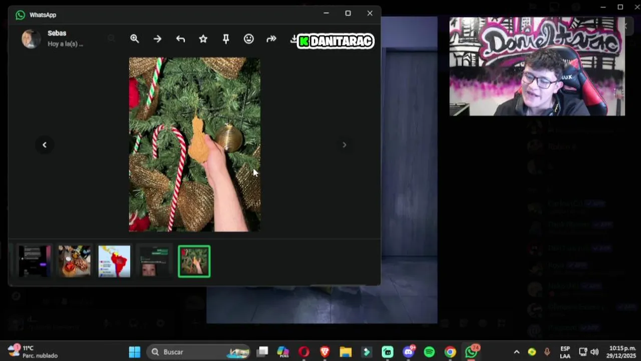The width and height of the screenshot is (641, 361).
Task: Open File Explorer from taskbar
Action: tap(346, 352)
